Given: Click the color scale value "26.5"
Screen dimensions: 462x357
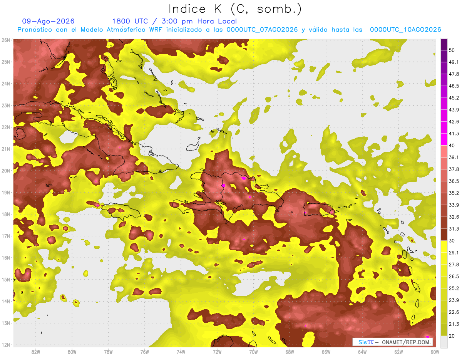Looking at the screenshot, I should (454, 277).
